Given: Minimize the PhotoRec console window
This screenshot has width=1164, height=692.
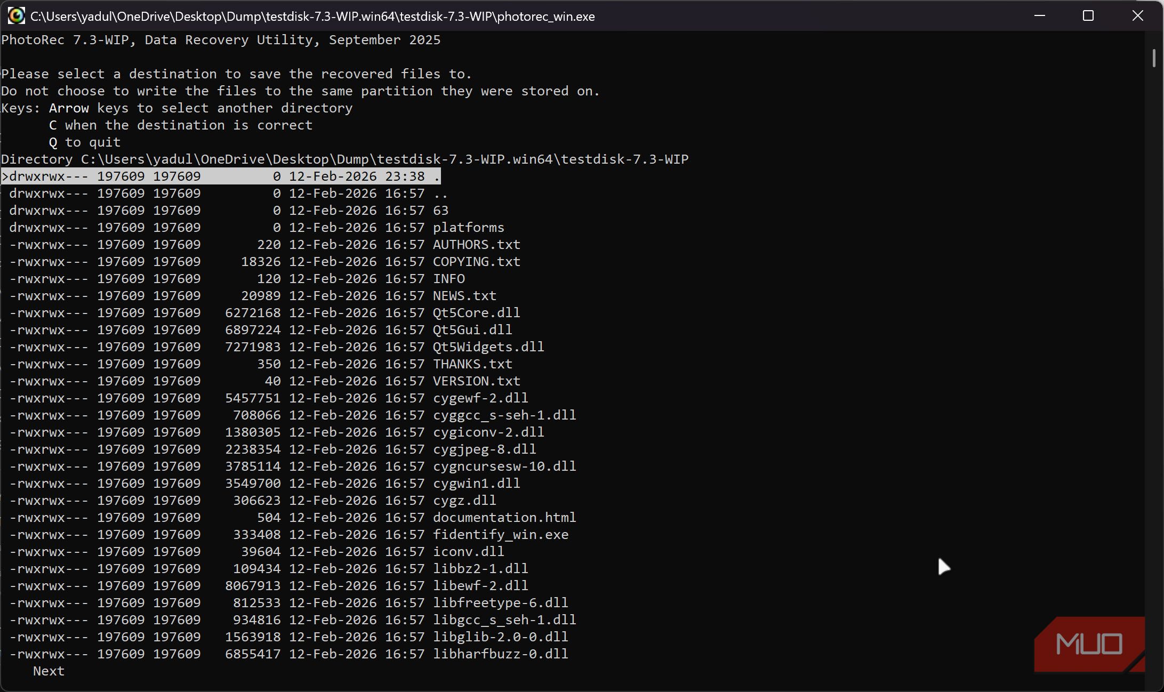Looking at the screenshot, I should (x=1039, y=16).
